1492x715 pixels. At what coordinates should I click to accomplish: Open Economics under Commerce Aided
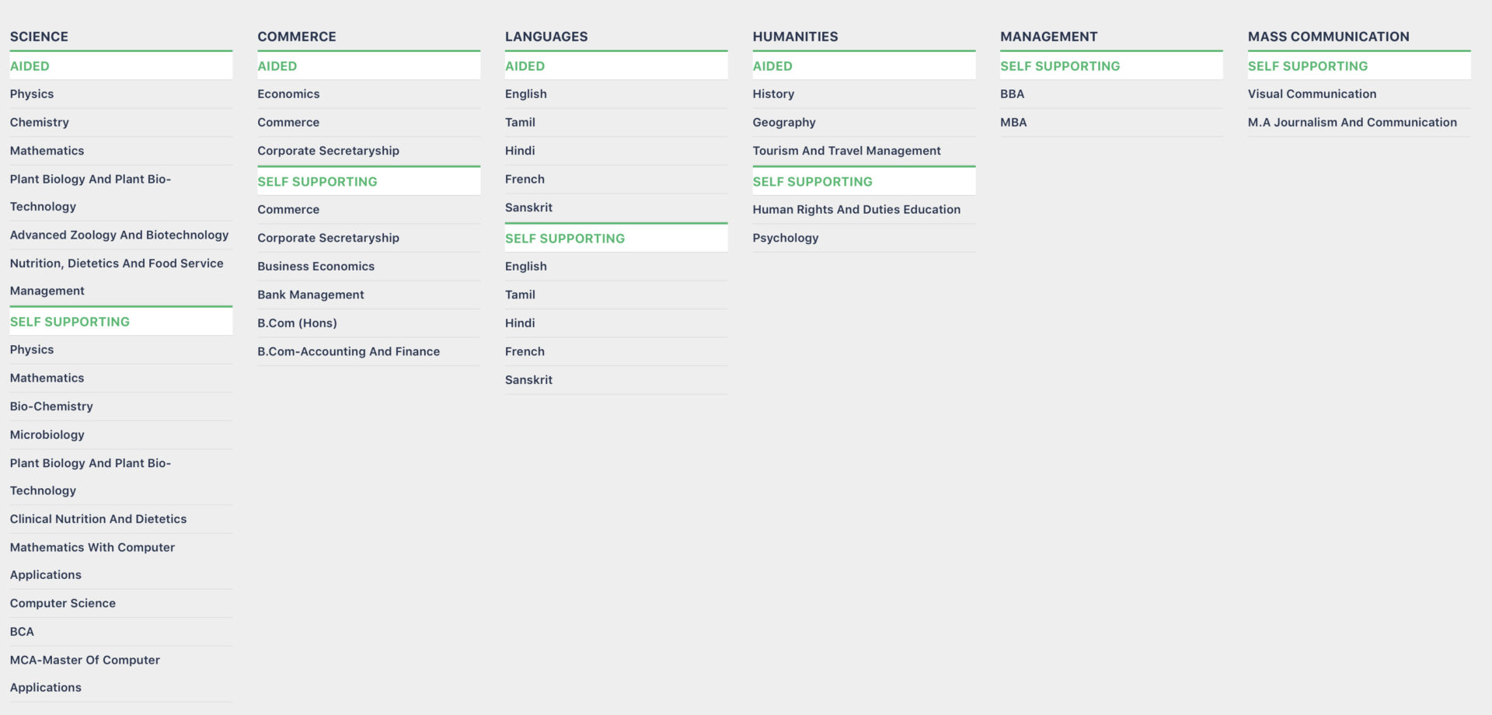(x=288, y=94)
